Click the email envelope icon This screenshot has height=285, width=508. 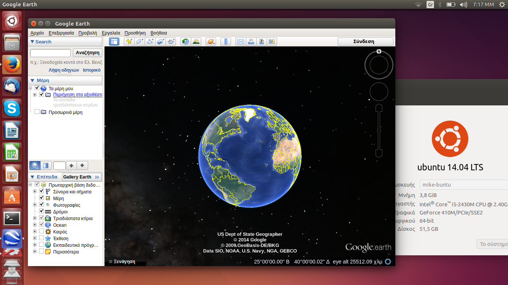(241, 42)
